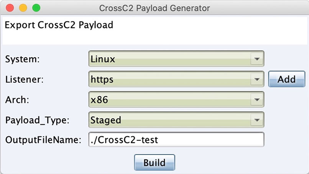
Task: Expand the Listener combo box set to https
Action: (x=176, y=79)
